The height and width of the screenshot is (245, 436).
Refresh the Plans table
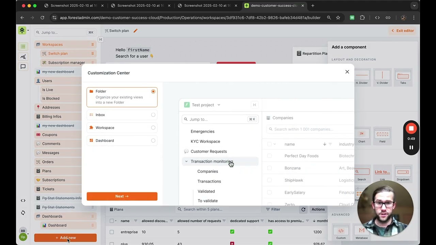303,210
